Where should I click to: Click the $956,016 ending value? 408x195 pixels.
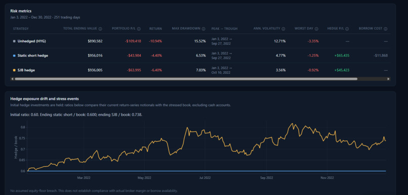[x=95, y=56]
